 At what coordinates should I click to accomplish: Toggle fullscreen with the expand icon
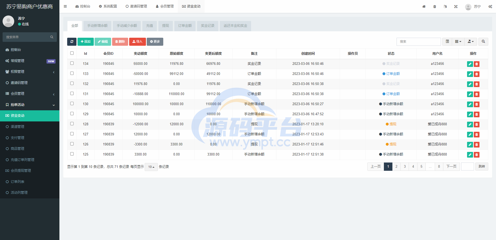[456, 6]
